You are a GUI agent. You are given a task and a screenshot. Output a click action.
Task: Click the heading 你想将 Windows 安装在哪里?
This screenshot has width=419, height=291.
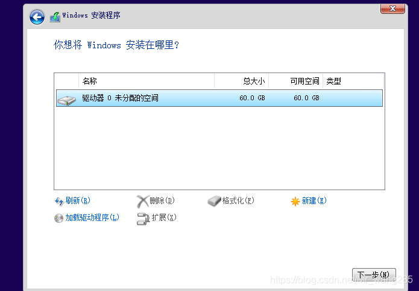pyautogui.click(x=116, y=45)
